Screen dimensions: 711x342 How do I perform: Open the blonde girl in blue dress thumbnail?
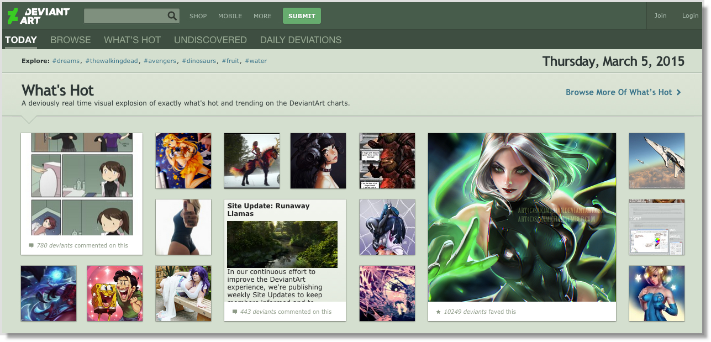point(657,293)
